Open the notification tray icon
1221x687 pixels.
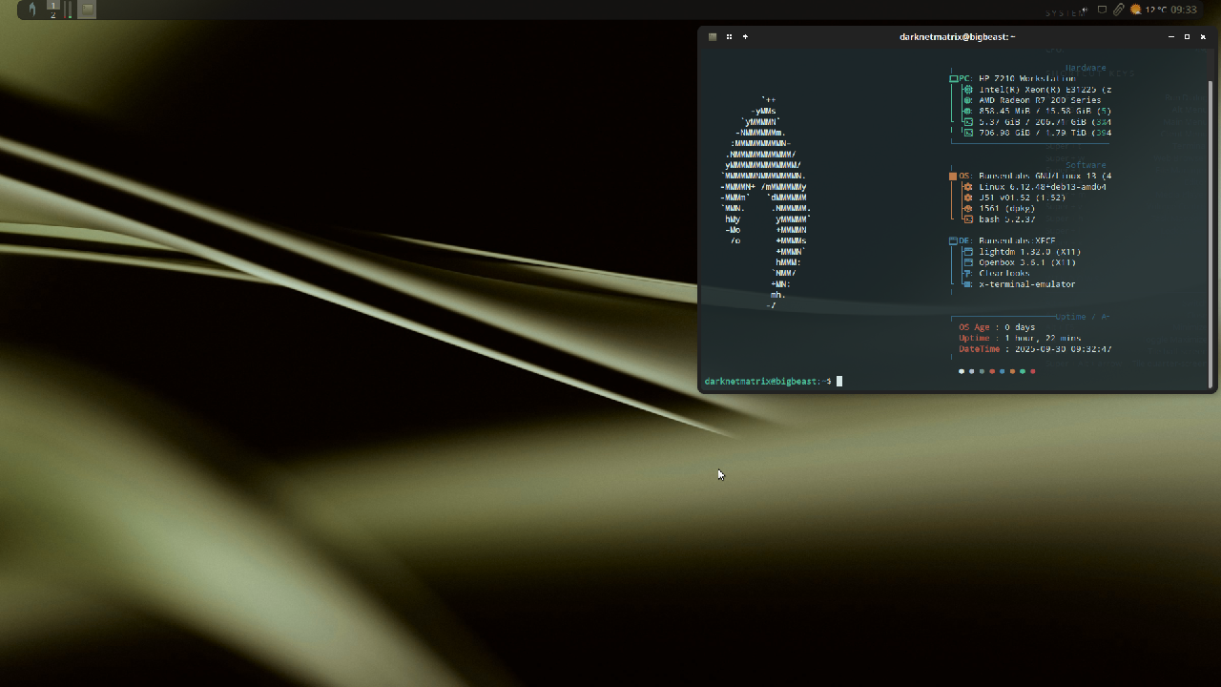(x=1102, y=10)
